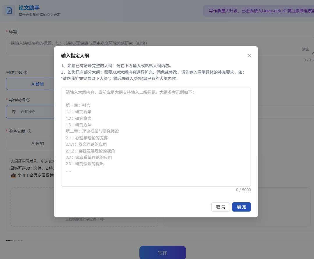The width and height of the screenshot is (314, 259).
Task: Click the 专 style badge inside 专业风格
Action: point(14,112)
